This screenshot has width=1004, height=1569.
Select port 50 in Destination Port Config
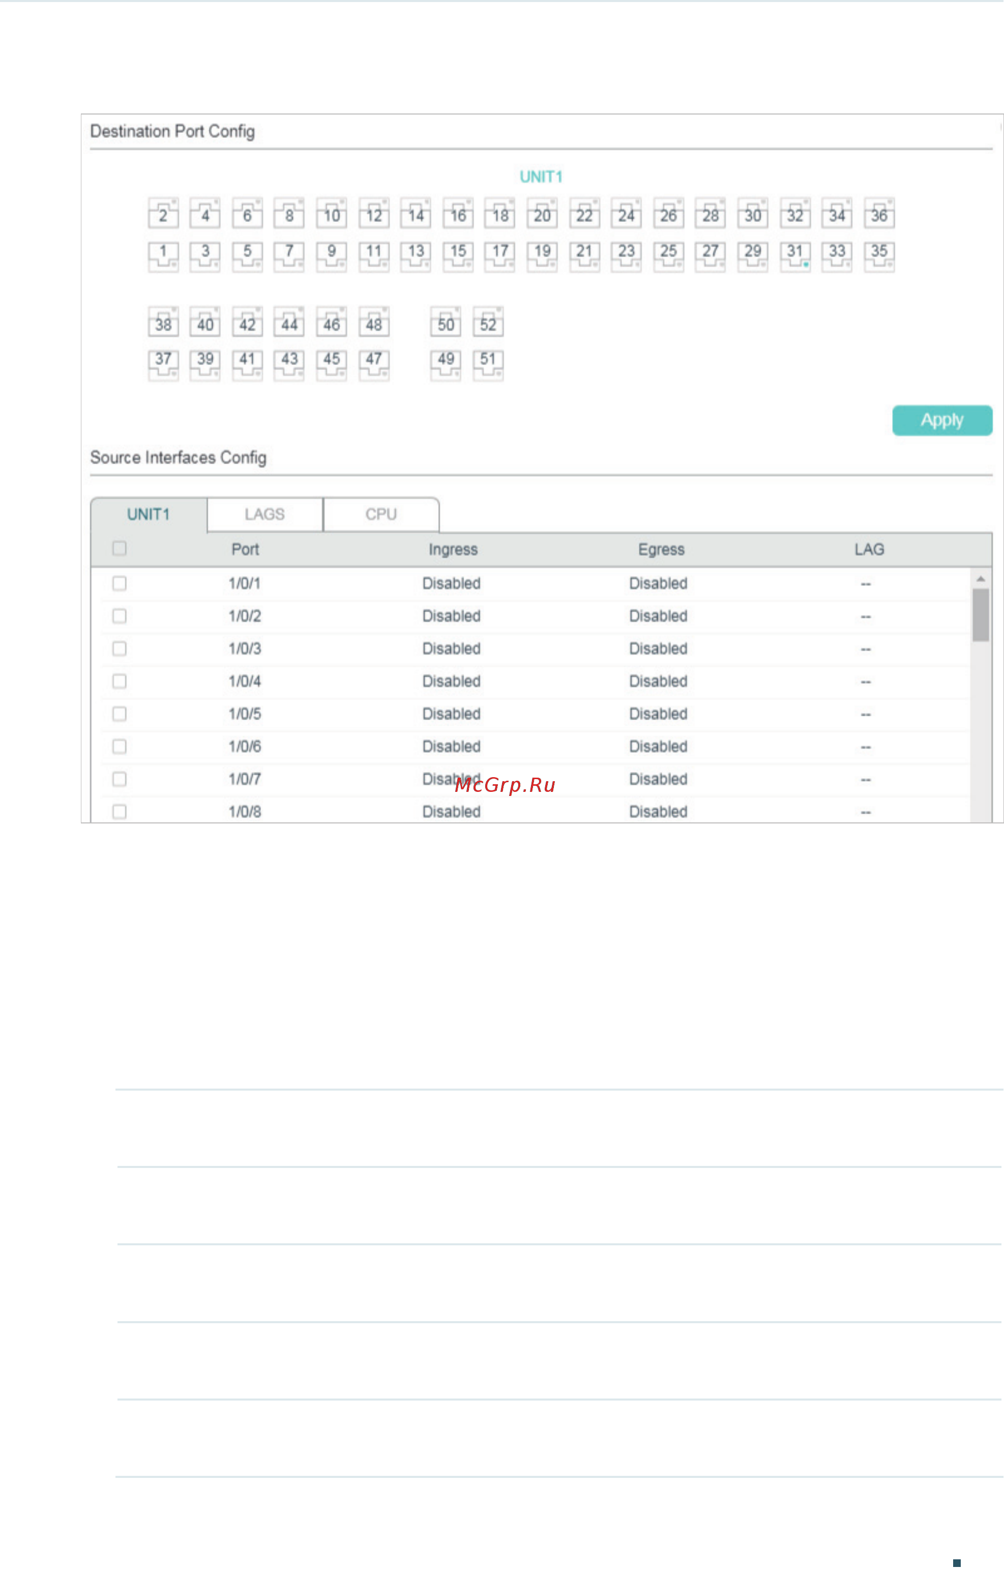(x=445, y=324)
